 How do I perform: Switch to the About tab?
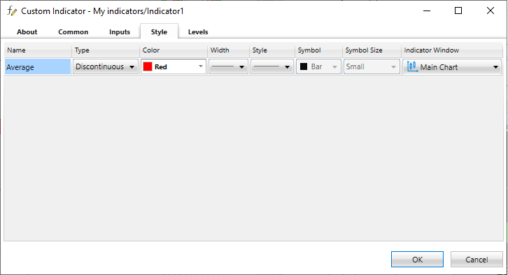click(27, 31)
